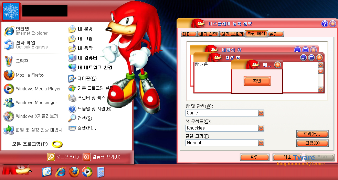Open 내 문서 folder
Image resolution: width=338 pixels, height=180 pixels.
[81, 29]
